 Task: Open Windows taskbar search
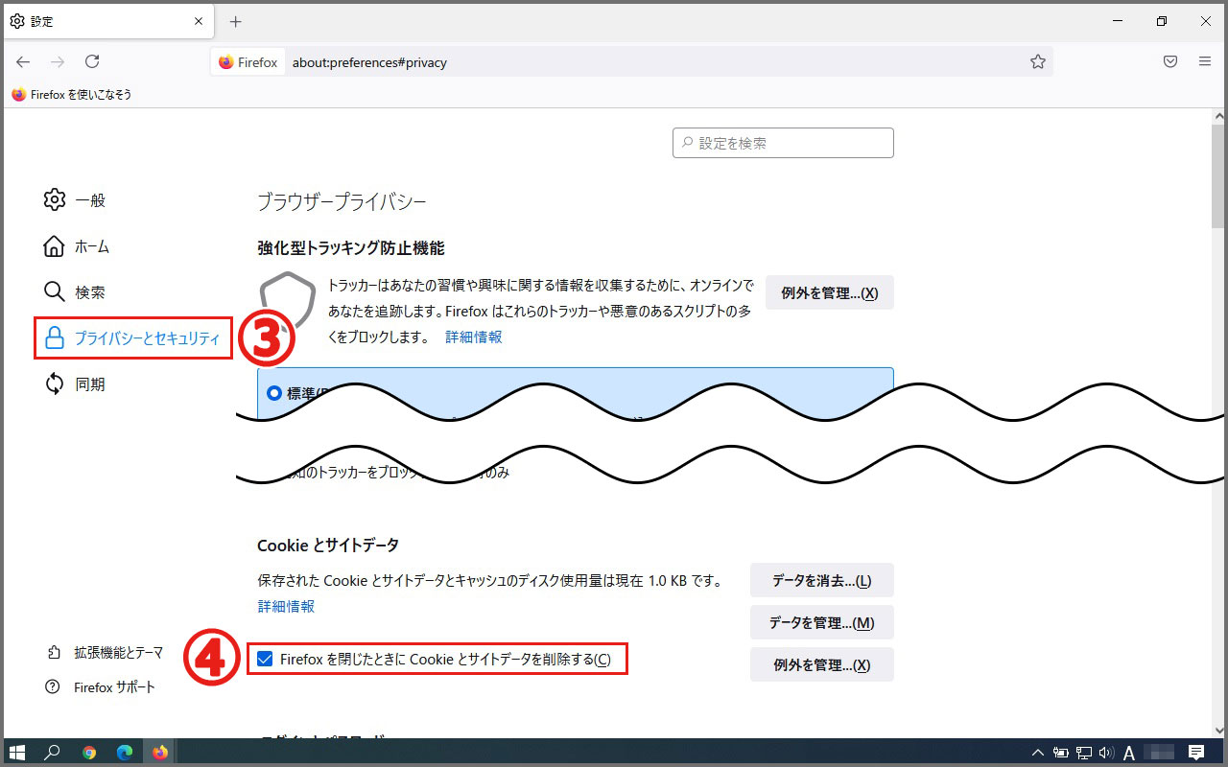tap(53, 753)
